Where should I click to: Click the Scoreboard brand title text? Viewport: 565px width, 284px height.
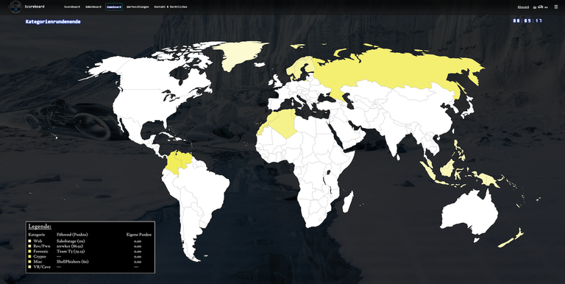[x=35, y=7]
